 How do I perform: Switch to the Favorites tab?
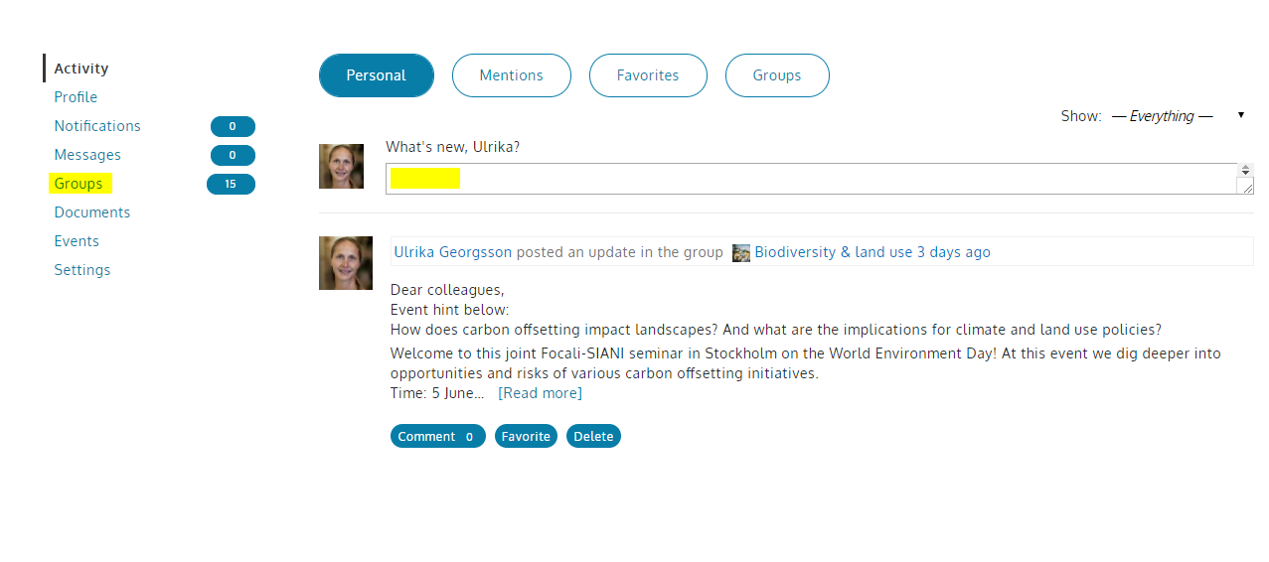coord(648,75)
